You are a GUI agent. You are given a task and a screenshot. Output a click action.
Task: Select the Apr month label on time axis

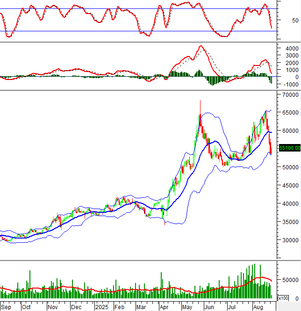click(164, 307)
